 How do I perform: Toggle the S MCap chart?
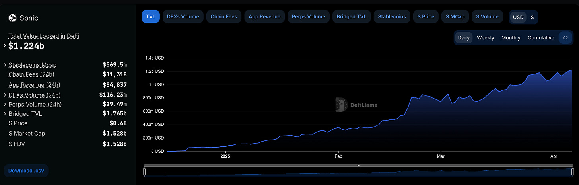[x=455, y=17]
